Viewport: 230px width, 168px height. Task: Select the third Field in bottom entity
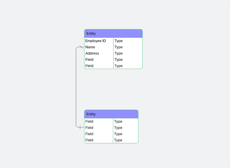tap(99, 134)
